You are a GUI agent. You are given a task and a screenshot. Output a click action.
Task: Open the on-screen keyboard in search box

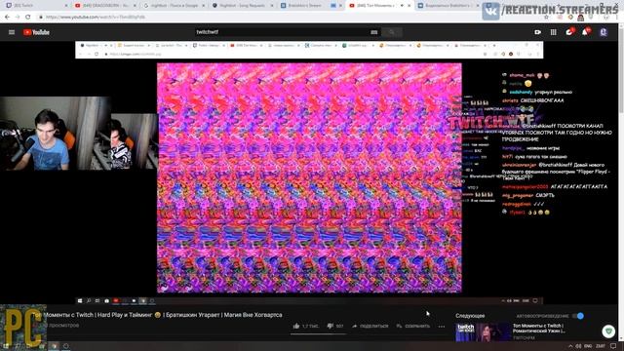click(x=373, y=32)
